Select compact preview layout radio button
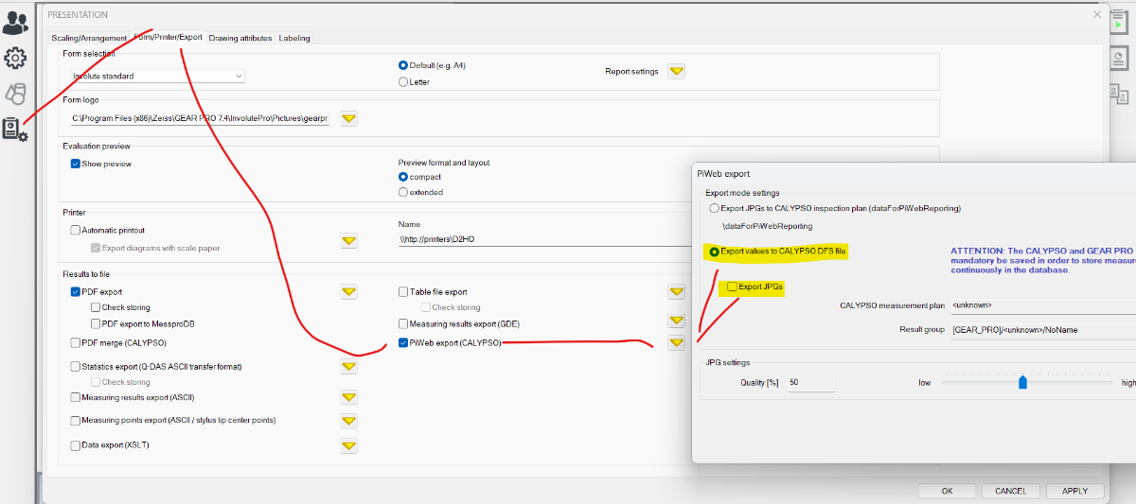Image resolution: width=1136 pixels, height=504 pixels. coord(403,177)
